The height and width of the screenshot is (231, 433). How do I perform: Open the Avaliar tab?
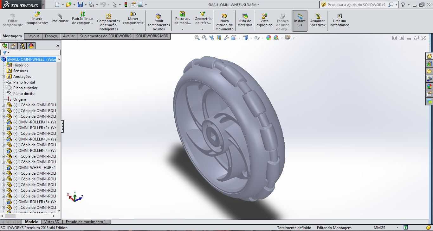69,36
